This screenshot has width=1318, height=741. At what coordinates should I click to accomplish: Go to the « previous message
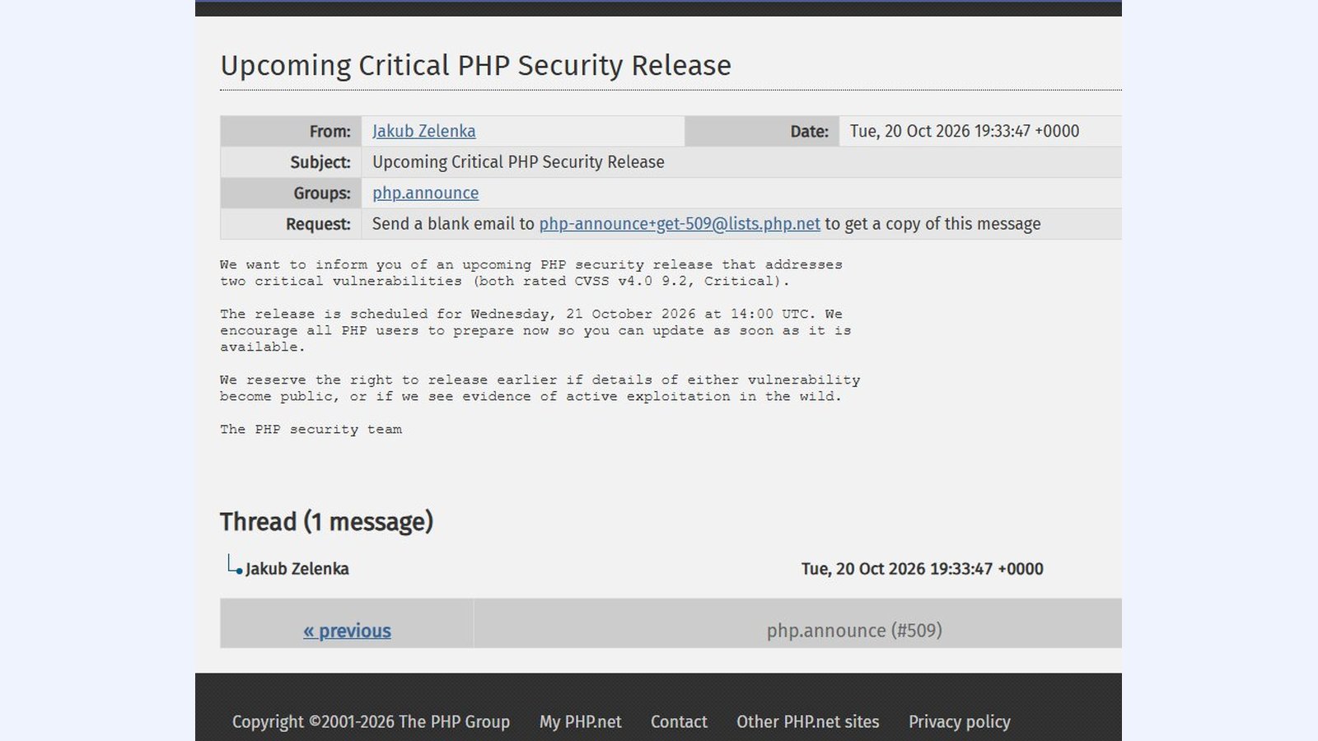pyautogui.click(x=347, y=631)
